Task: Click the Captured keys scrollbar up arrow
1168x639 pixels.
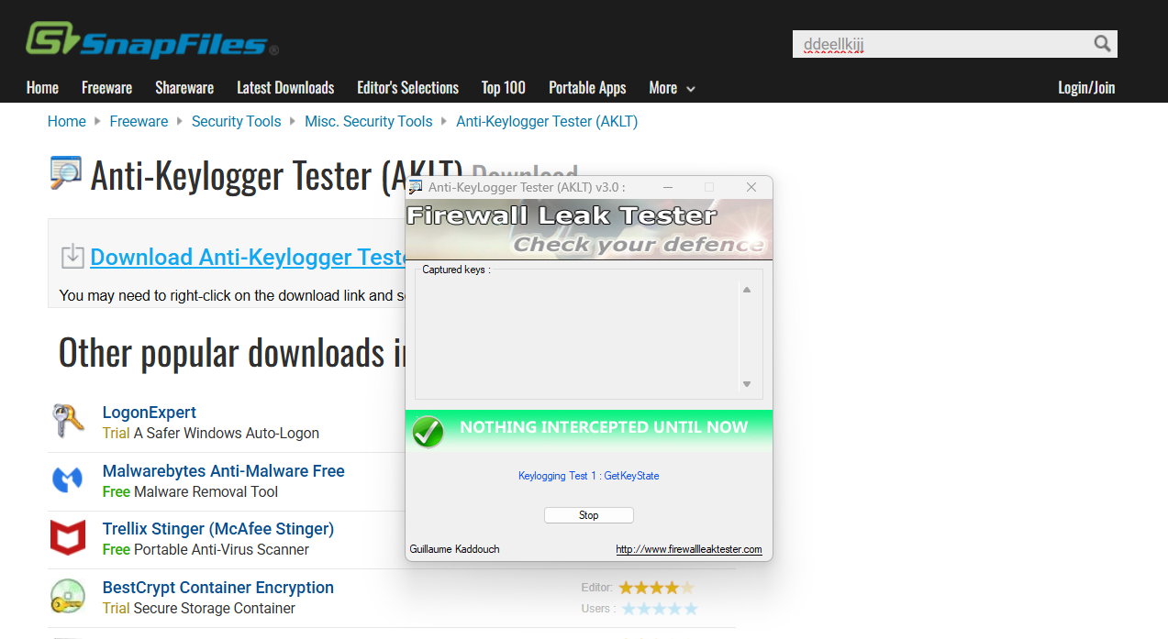Action: [x=747, y=290]
